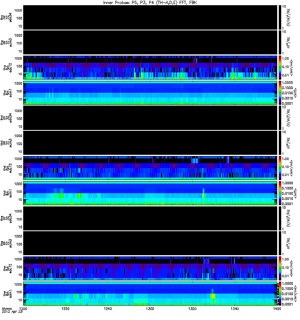This screenshot has width=300, height=320.
Task: Click the yellow burst near 1330 in the fbk scm1
Action: 213,296
